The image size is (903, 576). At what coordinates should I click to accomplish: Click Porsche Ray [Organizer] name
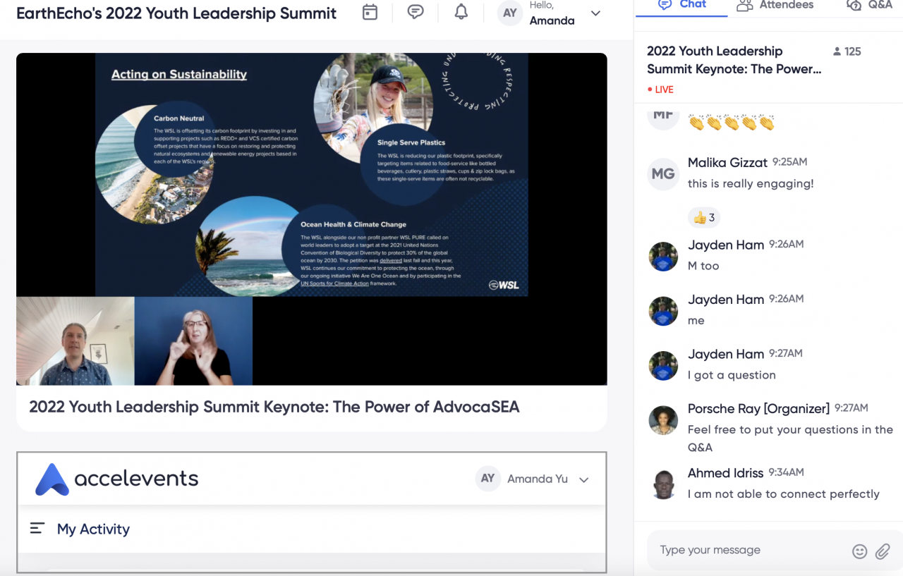[x=758, y=409]
